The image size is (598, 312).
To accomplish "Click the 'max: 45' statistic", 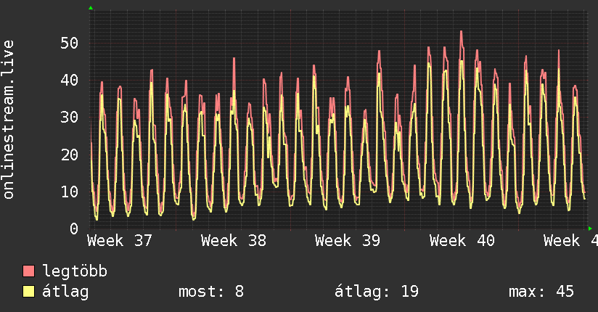I will pos(541,292).
